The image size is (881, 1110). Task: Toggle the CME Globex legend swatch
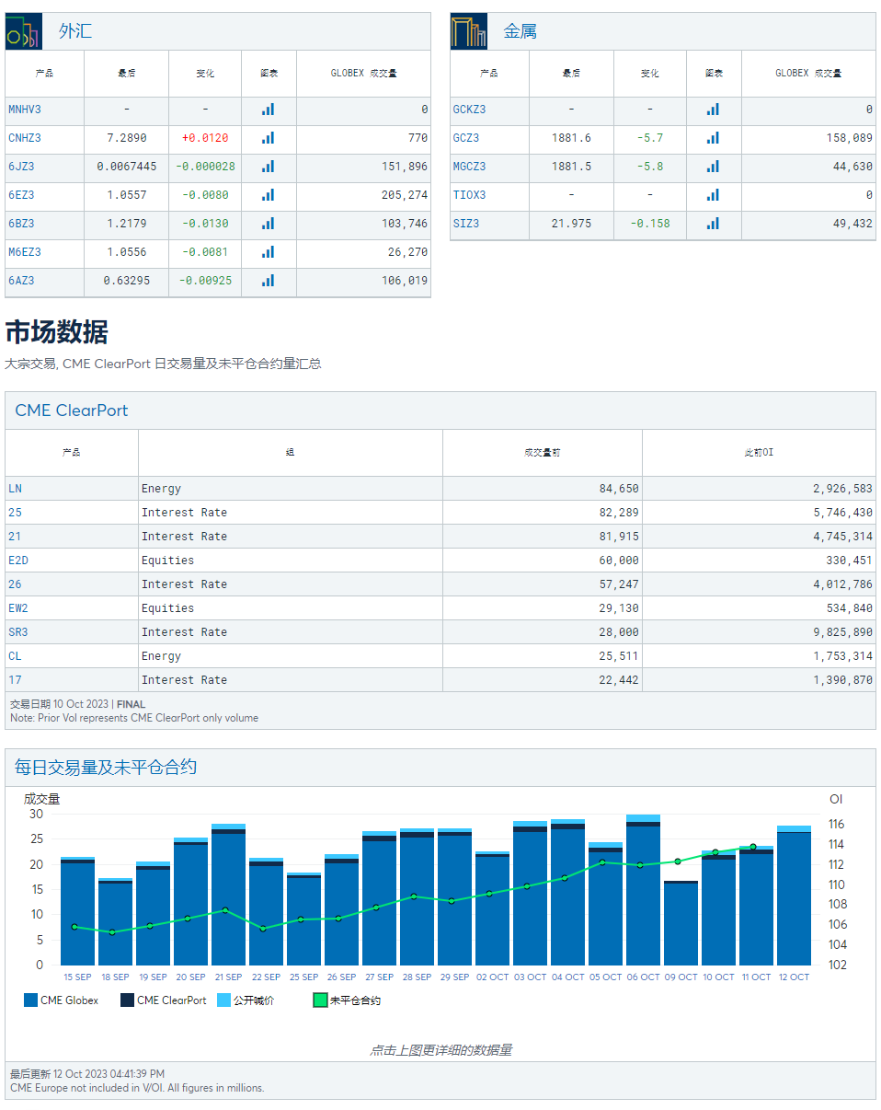pos(30,1000)
